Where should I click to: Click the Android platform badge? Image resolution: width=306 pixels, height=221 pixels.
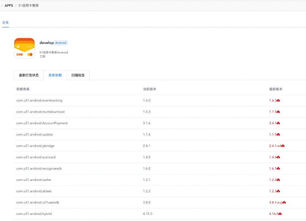click(61, 43)
